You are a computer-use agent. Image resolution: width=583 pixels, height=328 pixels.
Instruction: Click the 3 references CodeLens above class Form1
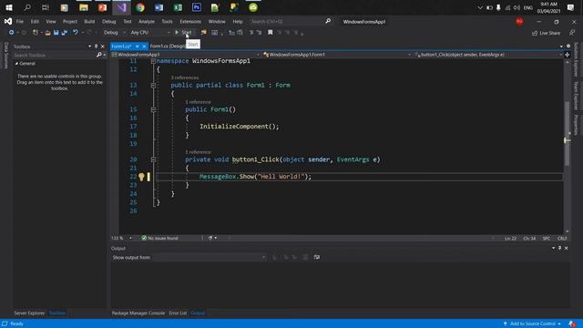(185, 77)
